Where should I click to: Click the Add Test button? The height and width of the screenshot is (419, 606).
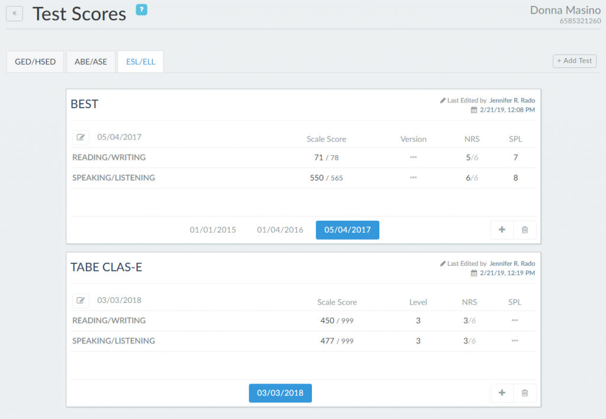574,61
